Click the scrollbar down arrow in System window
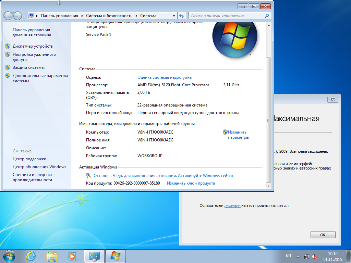The image size is (351, 263). coord(269,186)
